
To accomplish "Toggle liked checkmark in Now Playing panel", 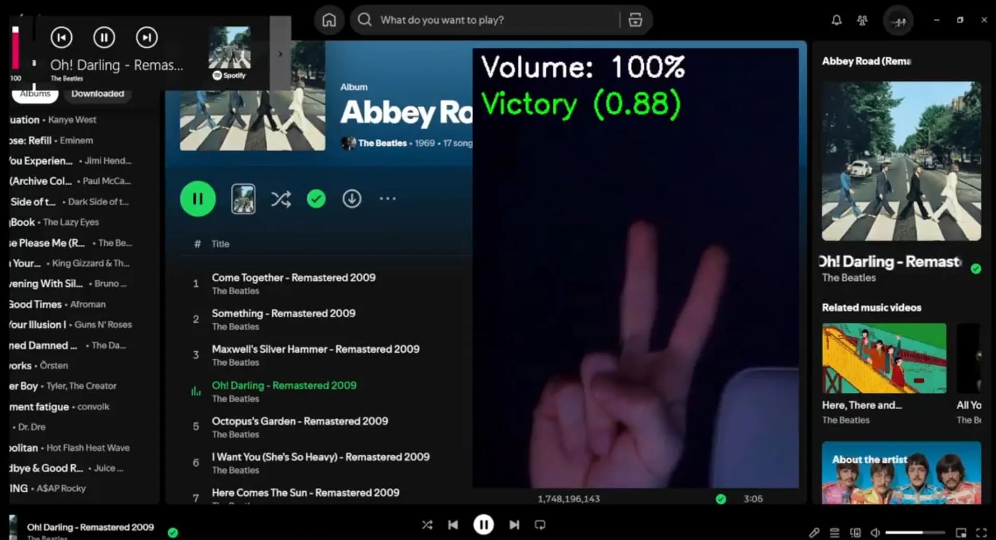I will [976, 269].
